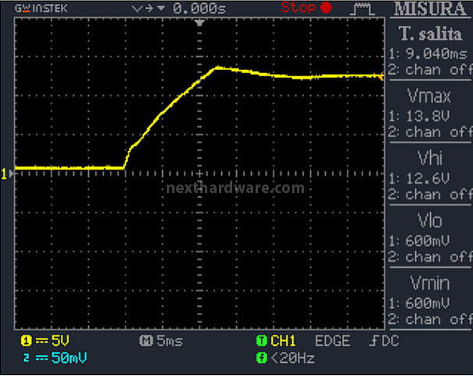Click the 600mV Vlo reading
This screenshot has width=473, height=376.
(427, 241)
